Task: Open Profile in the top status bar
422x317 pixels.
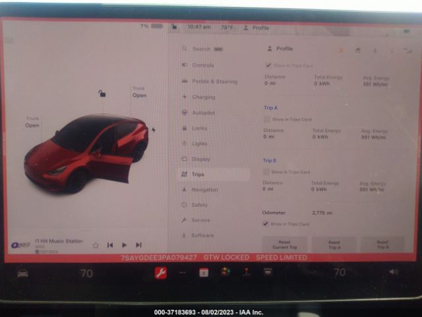Action: tap(256, 28)
